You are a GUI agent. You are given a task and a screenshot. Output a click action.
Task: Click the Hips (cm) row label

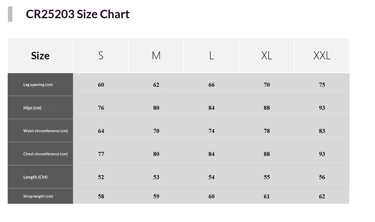(x=32, y=108)
